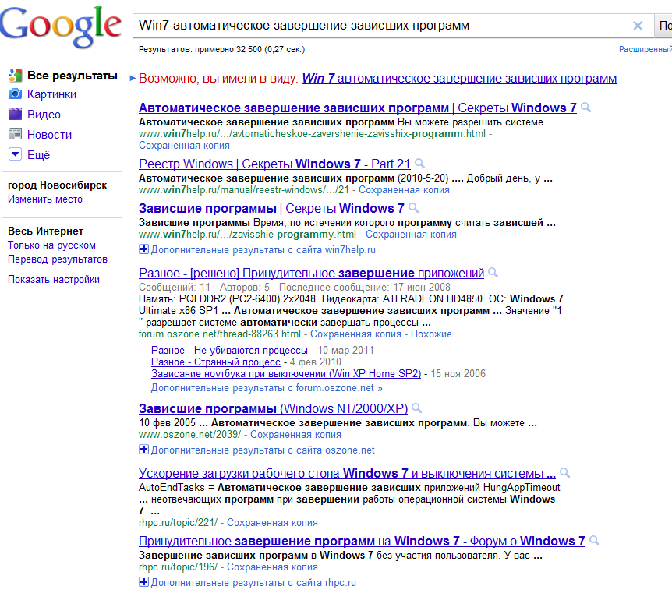Click preview magnifier beside 'Принудительное завершение приложений'
This screenshot has height=593, width=672.
[x=493, y=273]
